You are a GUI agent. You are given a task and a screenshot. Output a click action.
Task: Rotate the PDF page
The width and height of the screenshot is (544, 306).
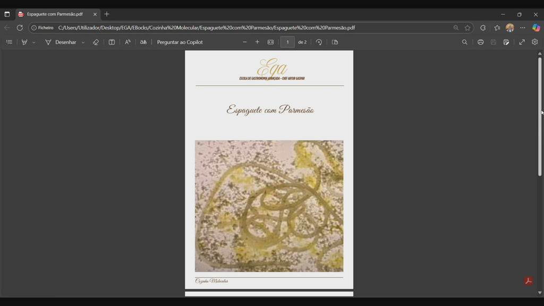(319, 42)
